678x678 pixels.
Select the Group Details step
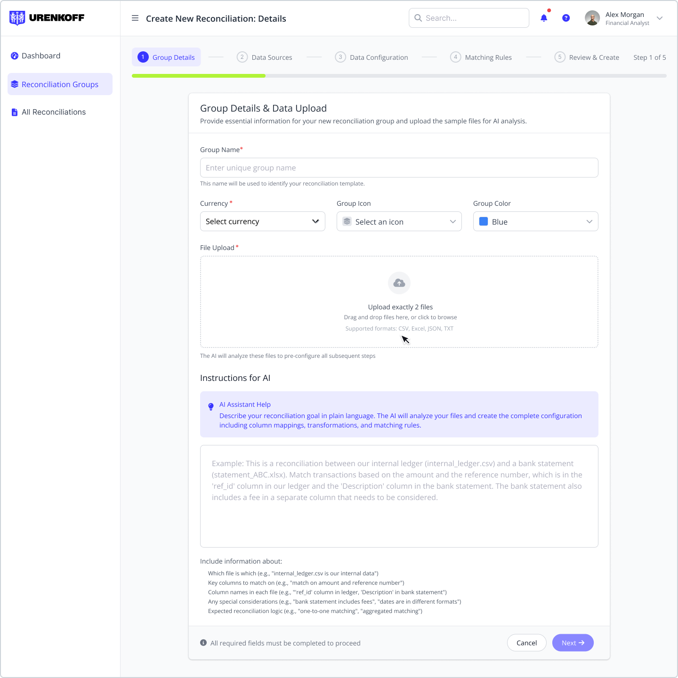tap(166, 57)
